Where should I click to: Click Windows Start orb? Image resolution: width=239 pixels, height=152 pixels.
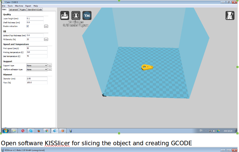click(6, 131)
